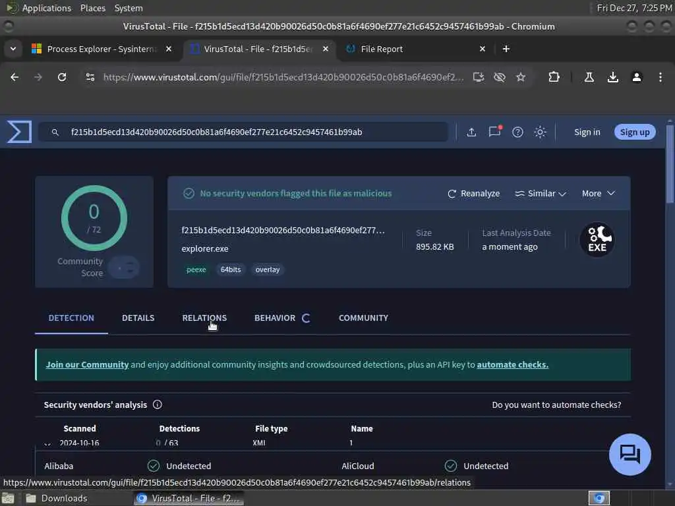
Task: Switch to the DETAILS tab
Action: coord(138,318)
